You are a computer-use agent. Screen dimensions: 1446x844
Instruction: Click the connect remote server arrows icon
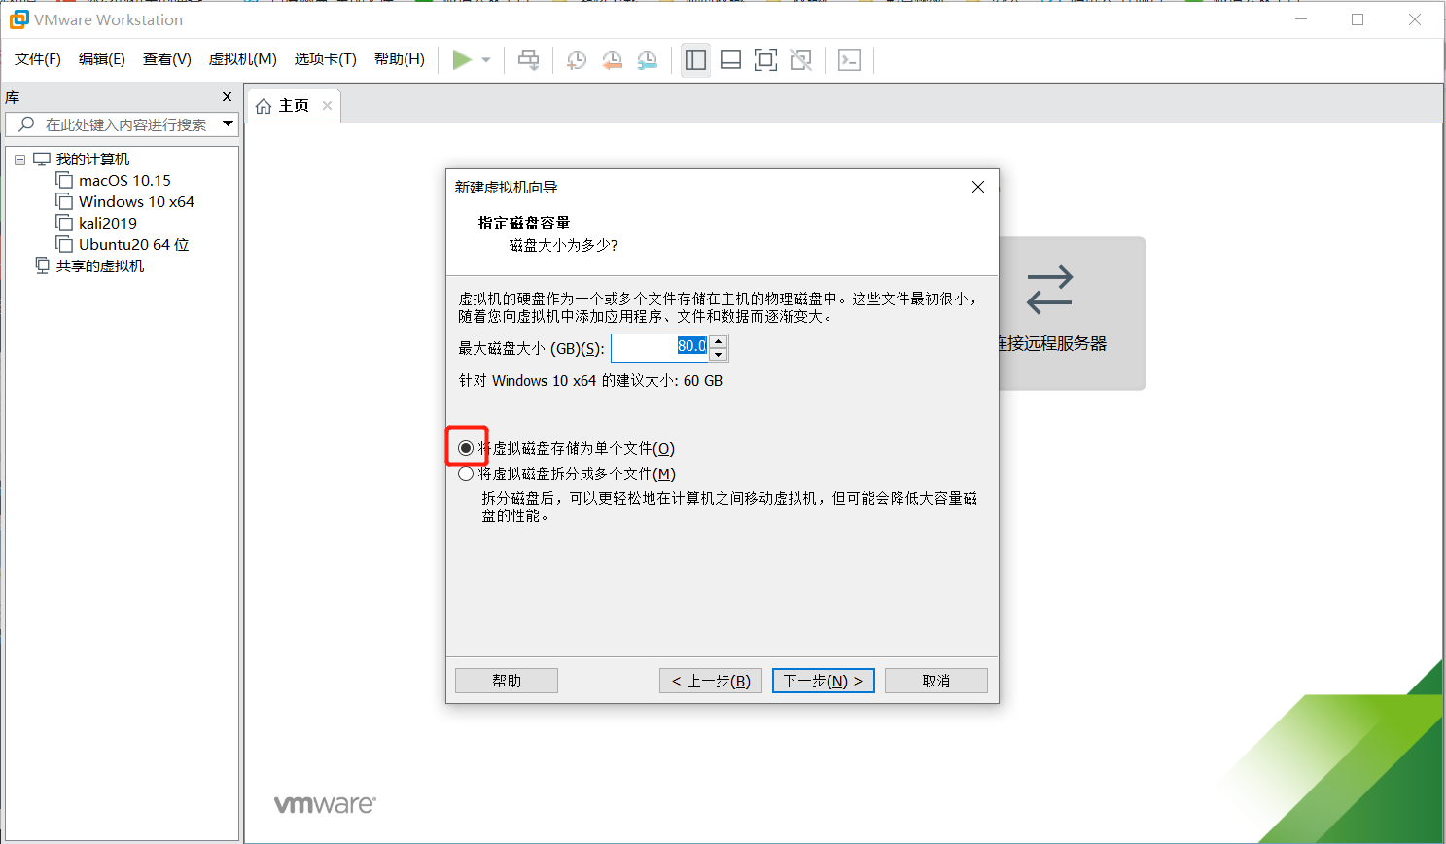(1050, 290)
